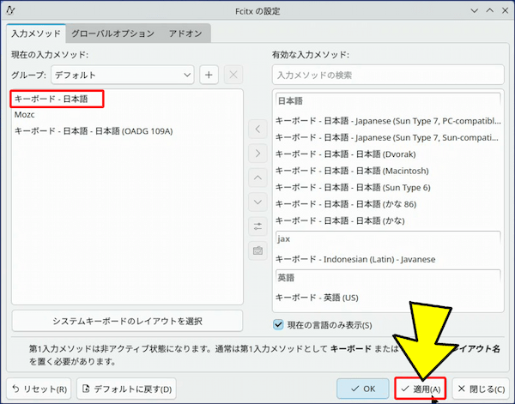Toggle 現在の言語のみ表示 checkbox
Screen dimensions: 515x404
[278, 324]
